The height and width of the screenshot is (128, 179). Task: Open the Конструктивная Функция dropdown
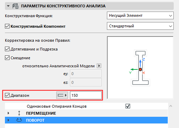click(x=140, y=15)
